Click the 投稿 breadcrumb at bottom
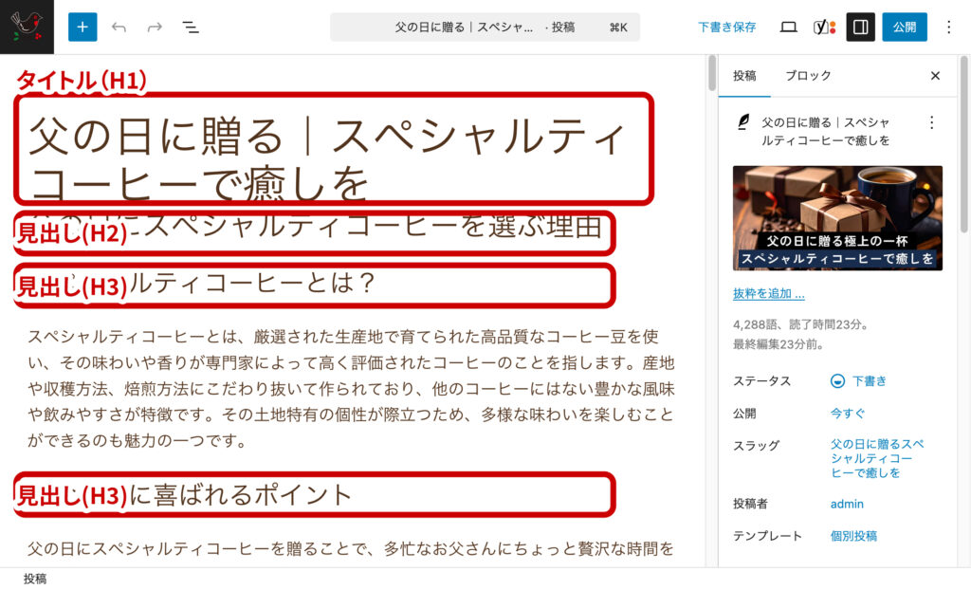The image size is (971, 590). [x=35, y=579]
